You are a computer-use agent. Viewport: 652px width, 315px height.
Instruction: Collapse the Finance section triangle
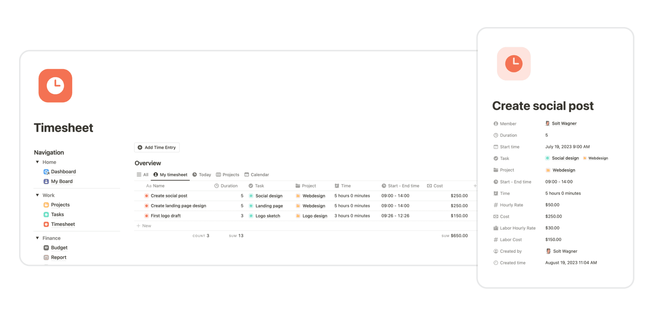click(37, 238)
